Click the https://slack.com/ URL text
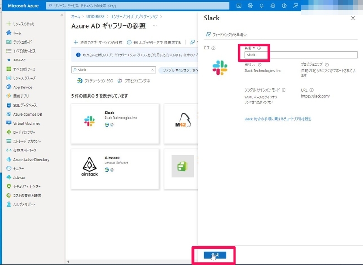Image resolution: width=363 pixels, height=265 pixels. click(315, 96)
